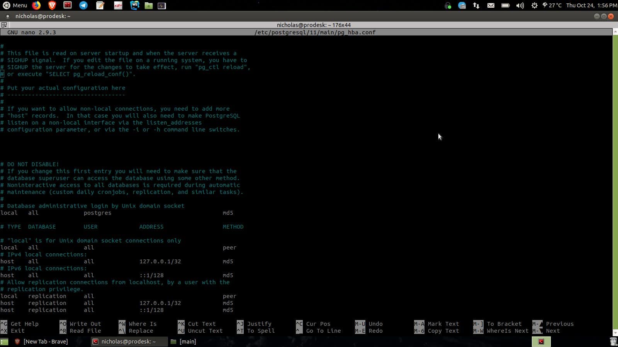Open the weather indicator showing 27°C

550,5
